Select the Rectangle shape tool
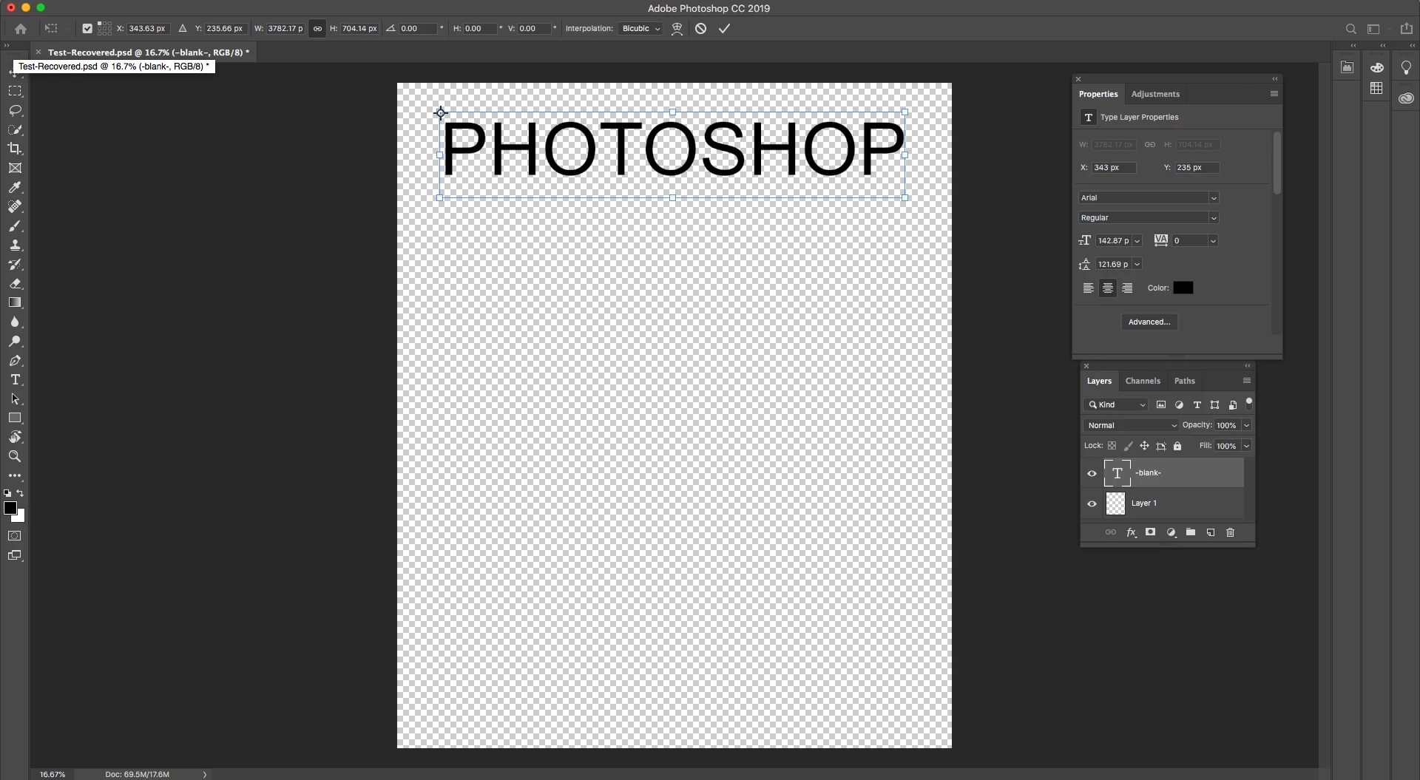This screenshot has height=780, width=1420. (x=15, y=418)
